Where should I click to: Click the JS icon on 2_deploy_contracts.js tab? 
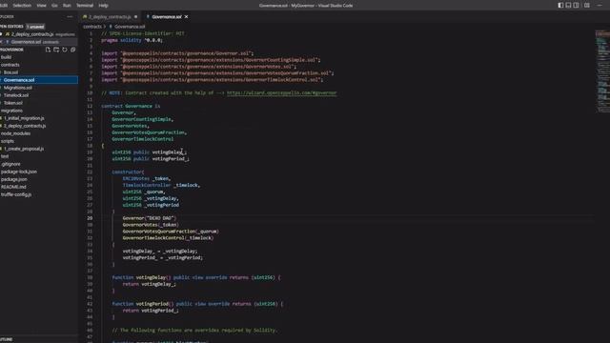pyautogui.click(x=85, y=17)
